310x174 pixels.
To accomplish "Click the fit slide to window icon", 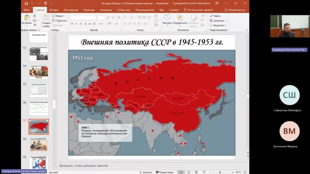I will (x=245, y=172).
